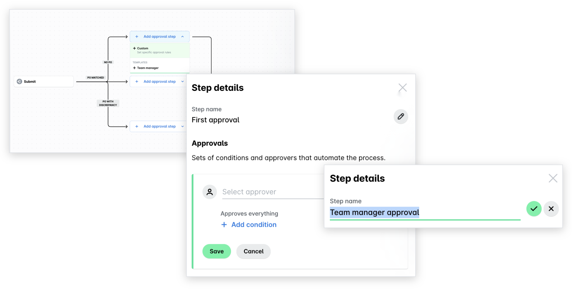Click the Select approver input field
This screenshot has height=289, width=572.
(x=273, y=192)
